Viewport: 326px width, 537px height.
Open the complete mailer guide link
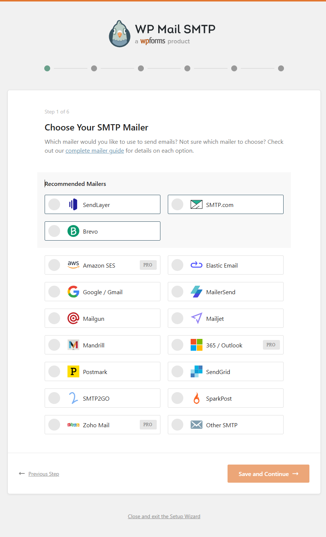click(x=94, y=150)
